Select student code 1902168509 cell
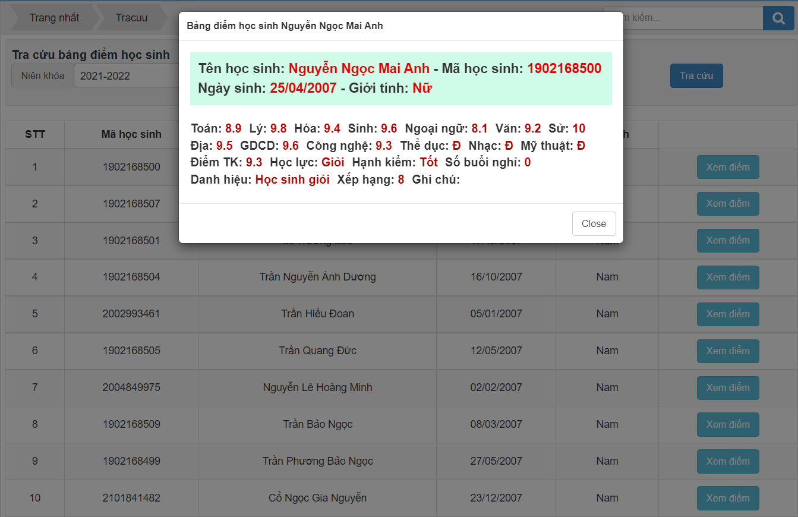 131,424
